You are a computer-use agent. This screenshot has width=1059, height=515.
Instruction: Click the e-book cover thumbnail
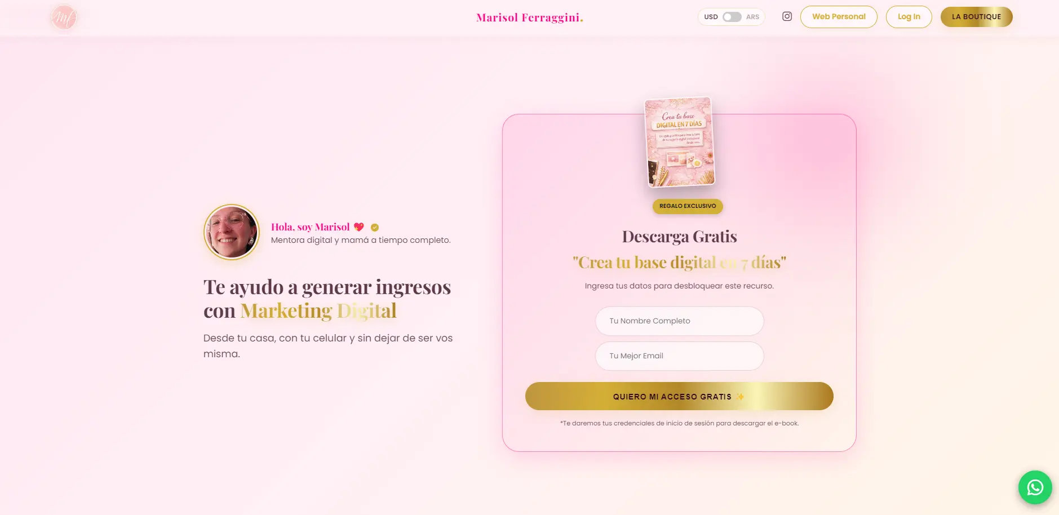680,142
